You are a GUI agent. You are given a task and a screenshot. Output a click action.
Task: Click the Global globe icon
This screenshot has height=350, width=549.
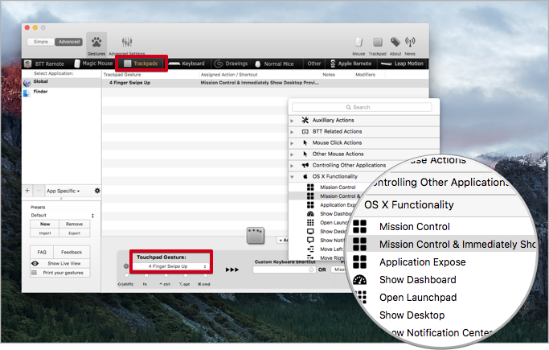(27, 83)
